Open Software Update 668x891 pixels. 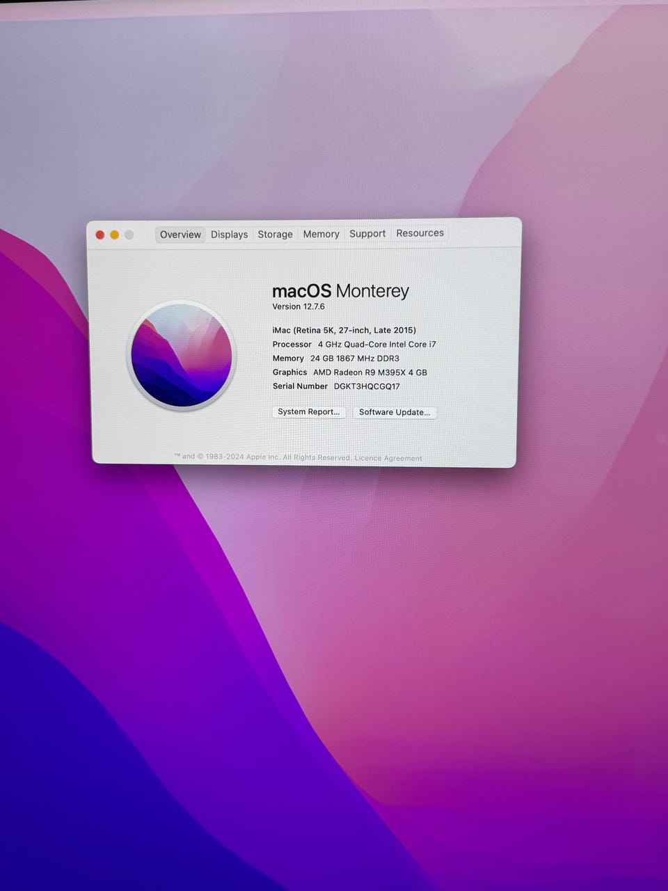(x=395, y=412)
